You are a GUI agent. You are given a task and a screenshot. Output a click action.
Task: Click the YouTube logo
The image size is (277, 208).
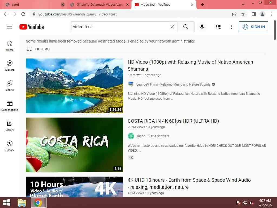32,27
